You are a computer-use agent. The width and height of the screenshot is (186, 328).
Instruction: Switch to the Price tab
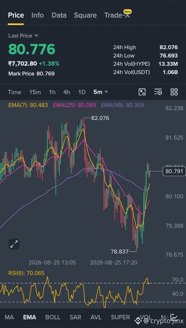coord(16,15)
